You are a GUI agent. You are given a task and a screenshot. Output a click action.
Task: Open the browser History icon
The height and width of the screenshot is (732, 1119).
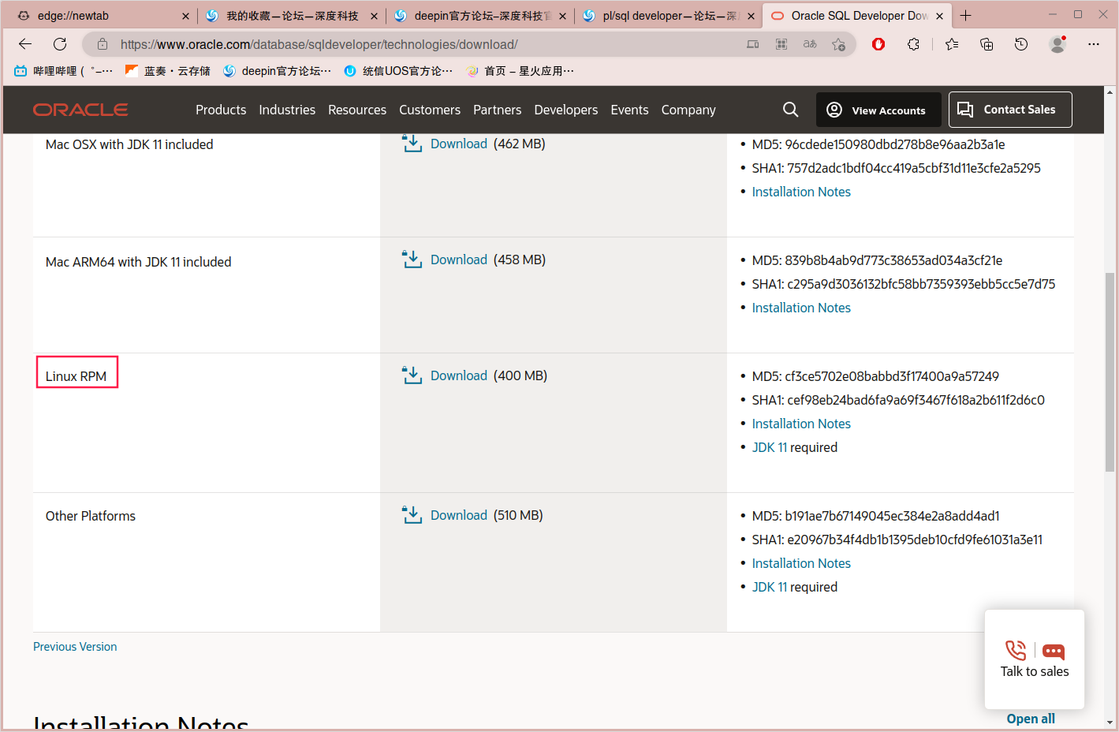tap(1021, 44)
